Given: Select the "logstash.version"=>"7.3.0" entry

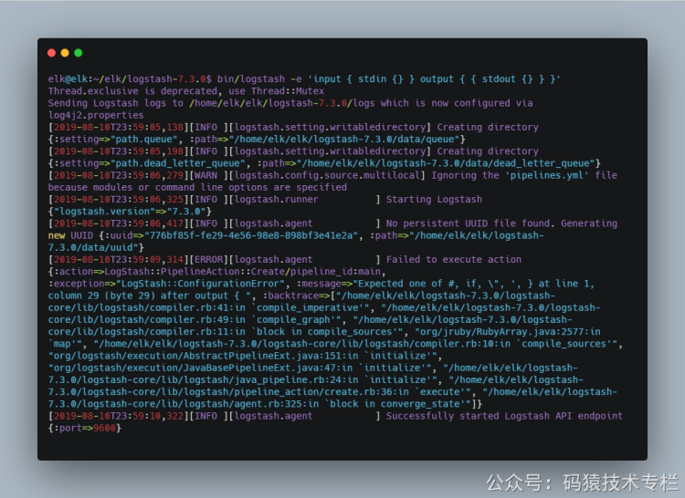Looking at the screenshot, I should click(130, 212).
